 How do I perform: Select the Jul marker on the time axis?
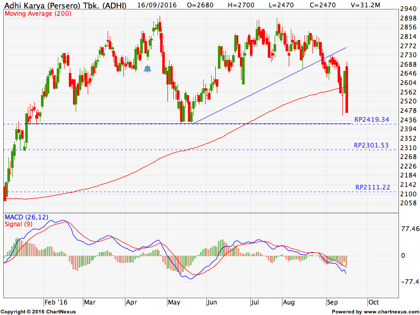coord(256,303)
